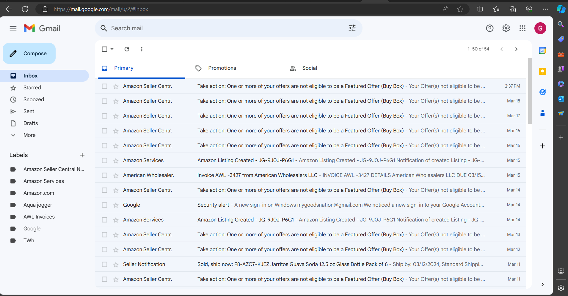Open browser Settings and more ellipsis menu
This screenshot has width=568, height=296.
[x=545, y=9]
